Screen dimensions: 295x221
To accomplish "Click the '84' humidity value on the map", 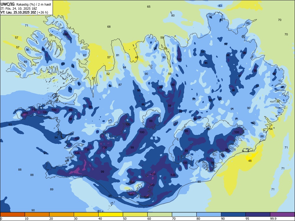I will 124,67.
